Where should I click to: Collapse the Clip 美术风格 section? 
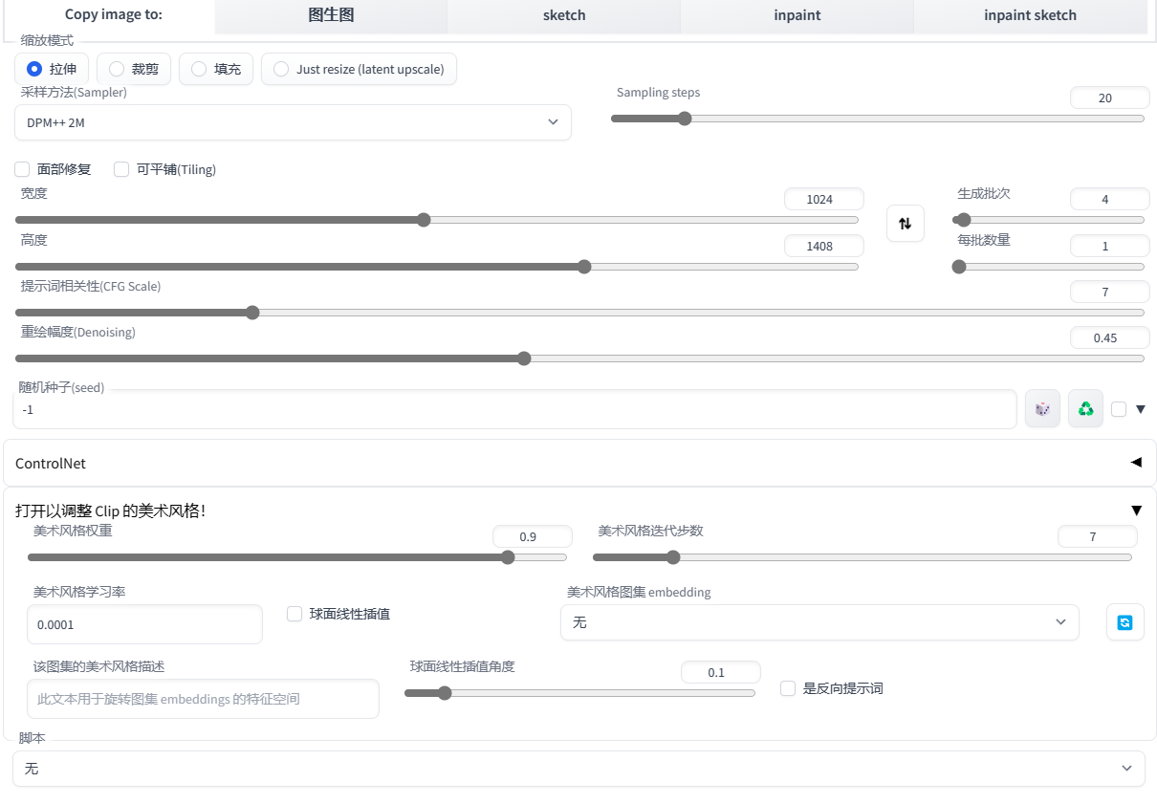pos(1136,511)
